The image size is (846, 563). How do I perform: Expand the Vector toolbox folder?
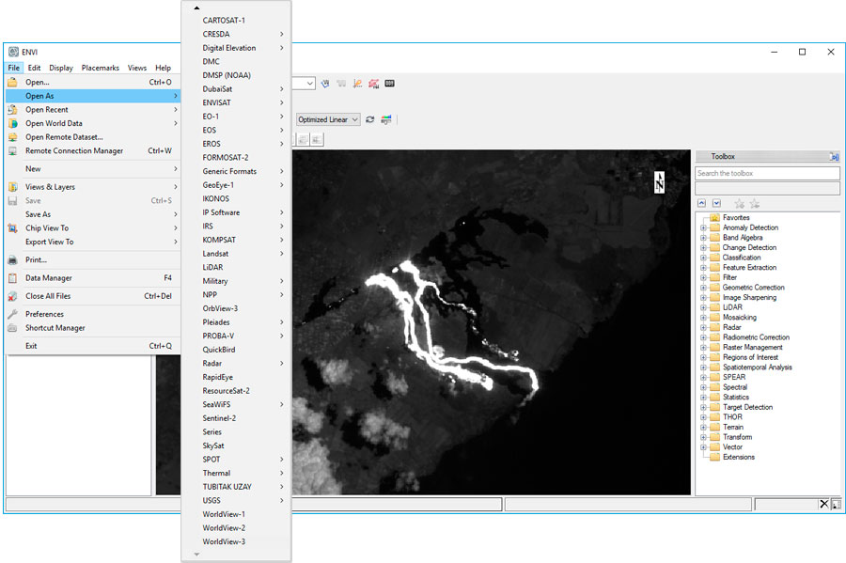pyautogui.click(x=703, y=447)
